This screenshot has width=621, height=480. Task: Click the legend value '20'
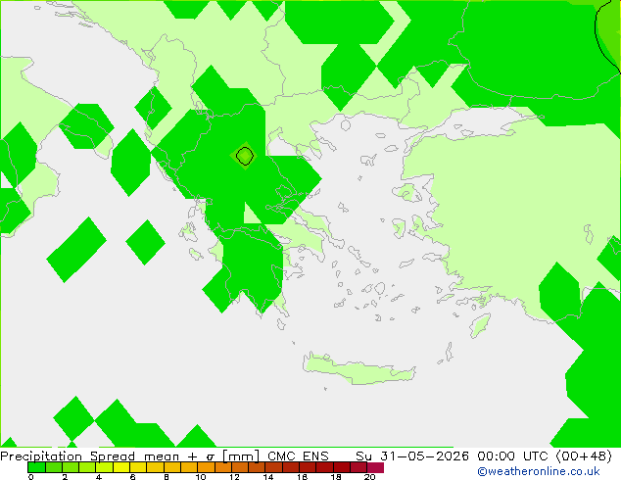[369, 477]
